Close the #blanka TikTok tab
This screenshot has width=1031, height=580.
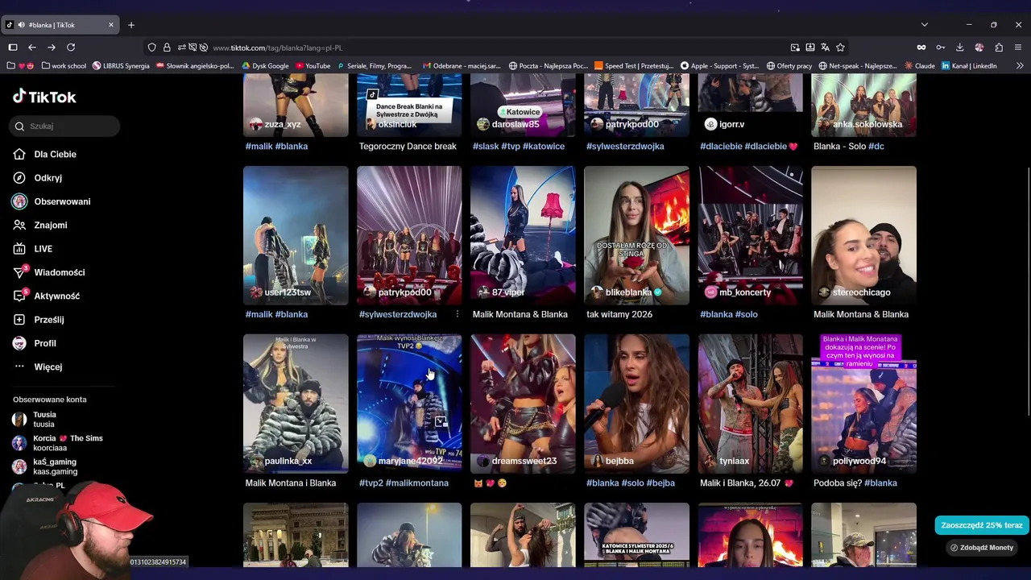pyautogui.click(x=111, y=25)
